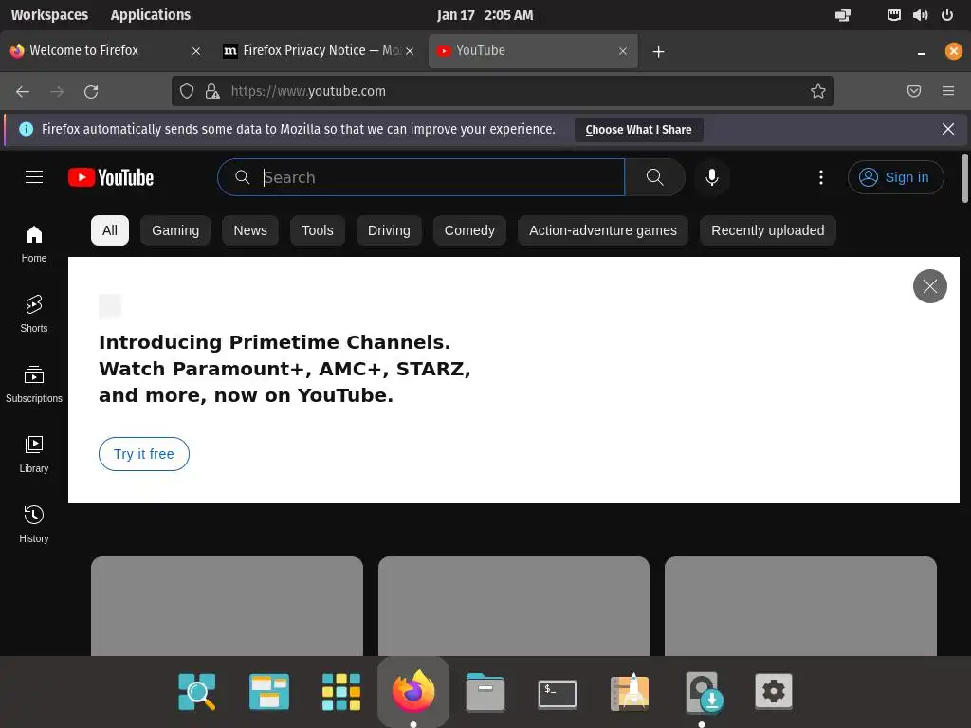The width and height of the screenshot is (971, 728).
Task: Start voice search with microphone icon
Action: coord(711,177)
